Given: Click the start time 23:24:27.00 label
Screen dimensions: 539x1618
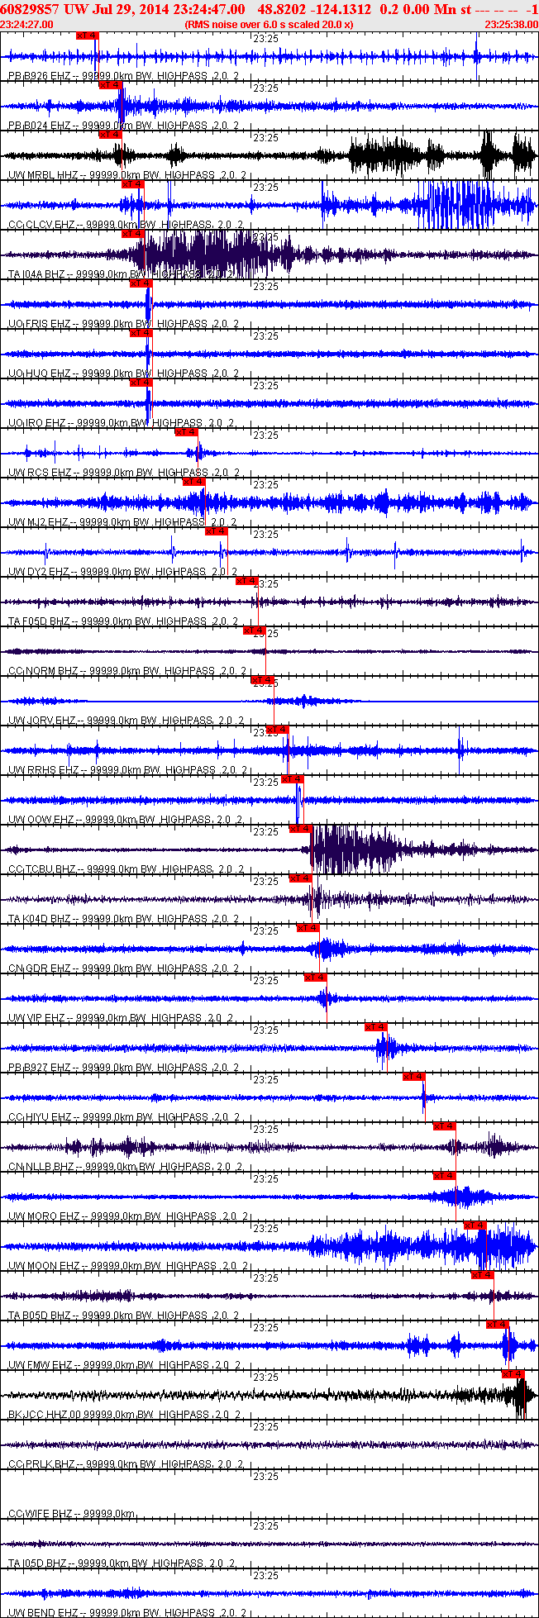Looking at the screenshot, I should tap(27, 24).
